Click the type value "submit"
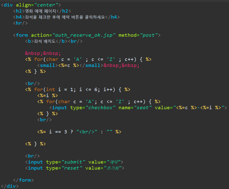The height and width of the screenshot is (189, 229). pyautogui.click(x=73, y=162)
